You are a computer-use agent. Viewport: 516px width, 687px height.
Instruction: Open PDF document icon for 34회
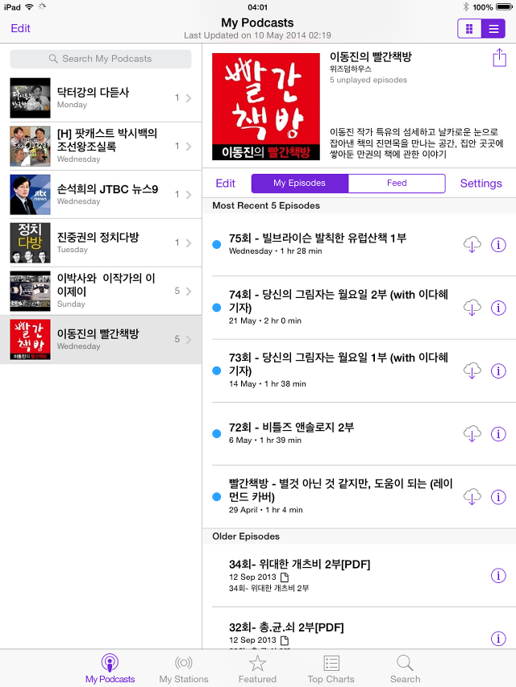coord(285,577)
